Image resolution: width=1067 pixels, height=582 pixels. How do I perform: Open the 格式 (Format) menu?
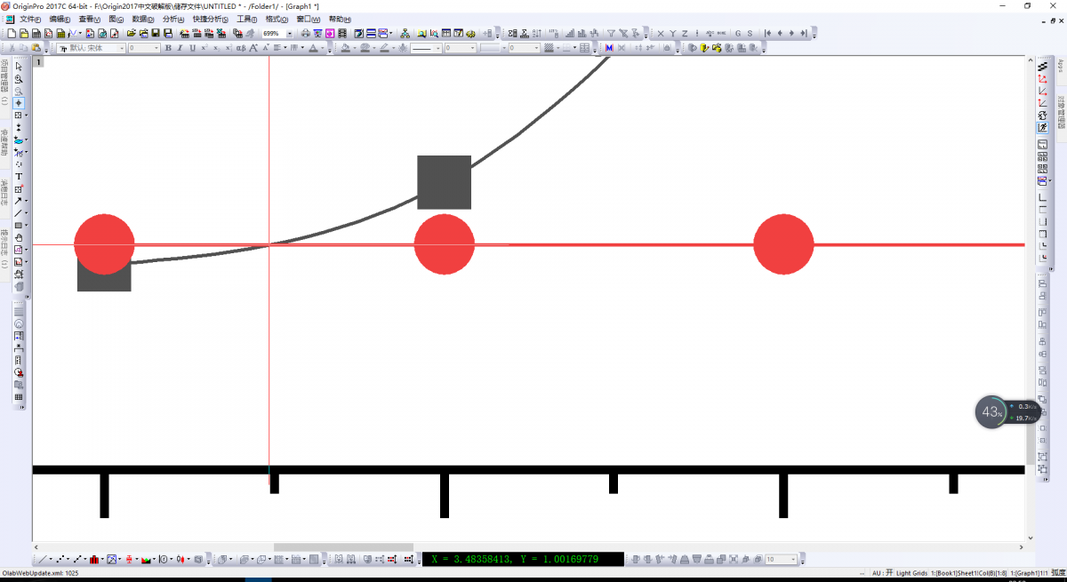pyautogui.click(x=277, y=19)
